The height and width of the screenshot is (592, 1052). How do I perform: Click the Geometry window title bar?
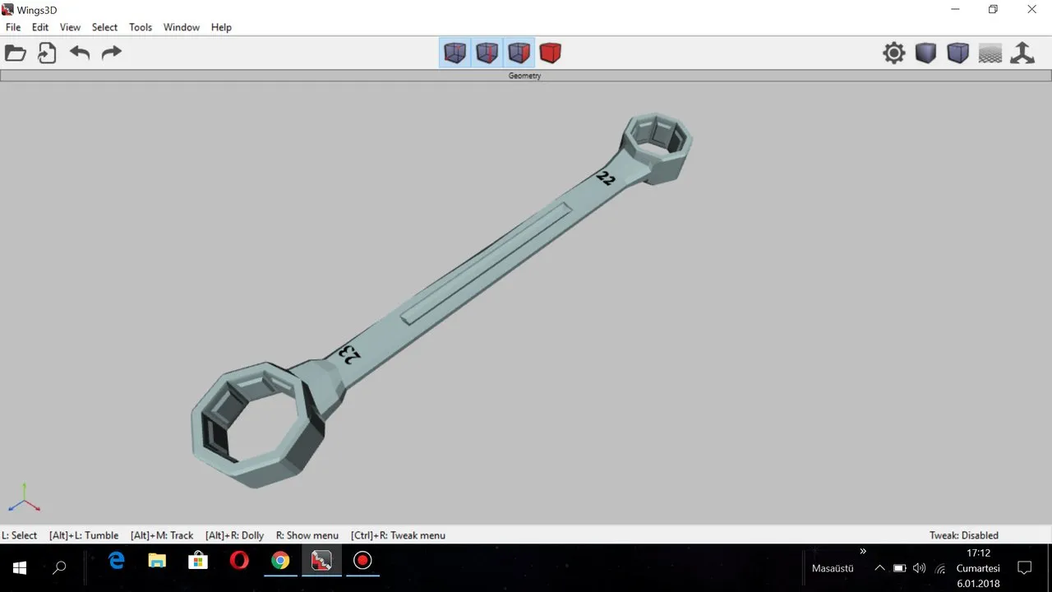(526, 76)
